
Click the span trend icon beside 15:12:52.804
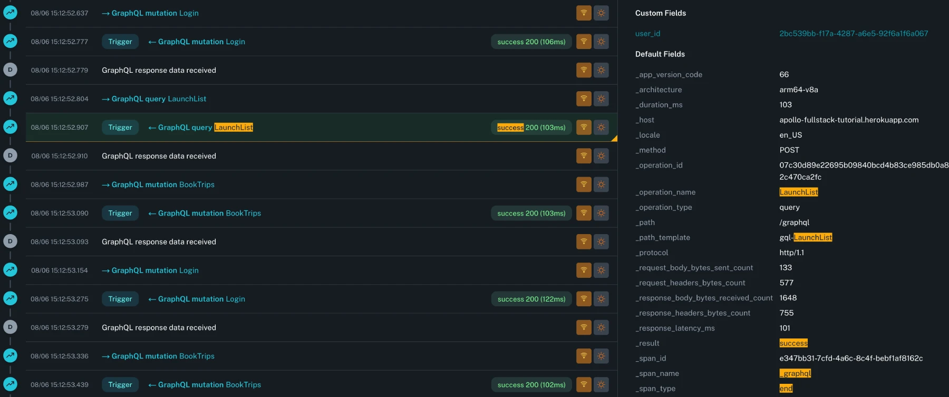point(10,98)
